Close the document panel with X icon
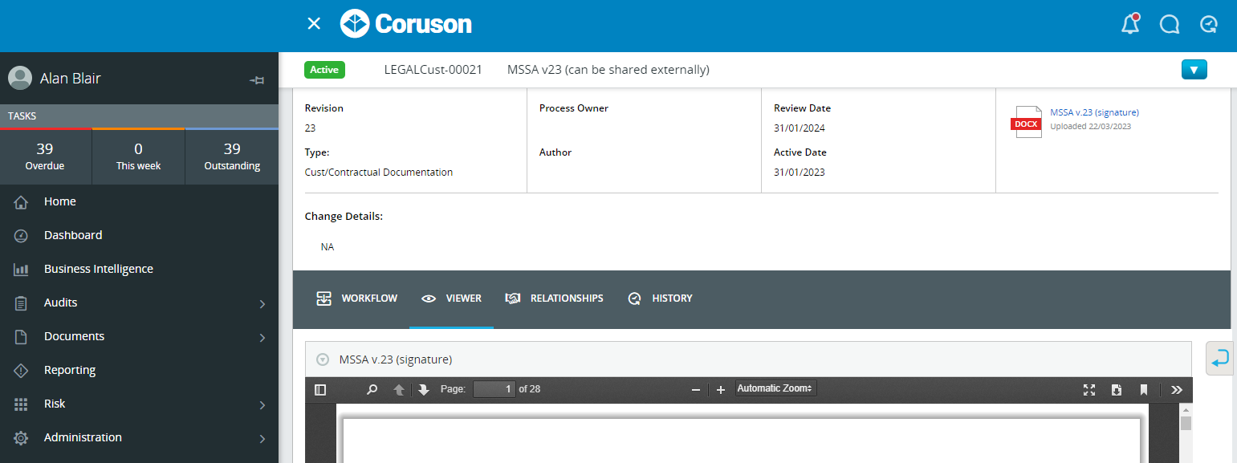 tap(314, 24)
